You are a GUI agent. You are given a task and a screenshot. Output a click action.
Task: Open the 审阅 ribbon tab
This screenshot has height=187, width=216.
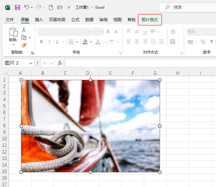[x=103, y=20]
